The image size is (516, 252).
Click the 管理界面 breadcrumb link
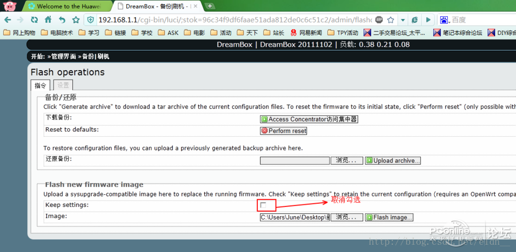click(x=64, y=57)
